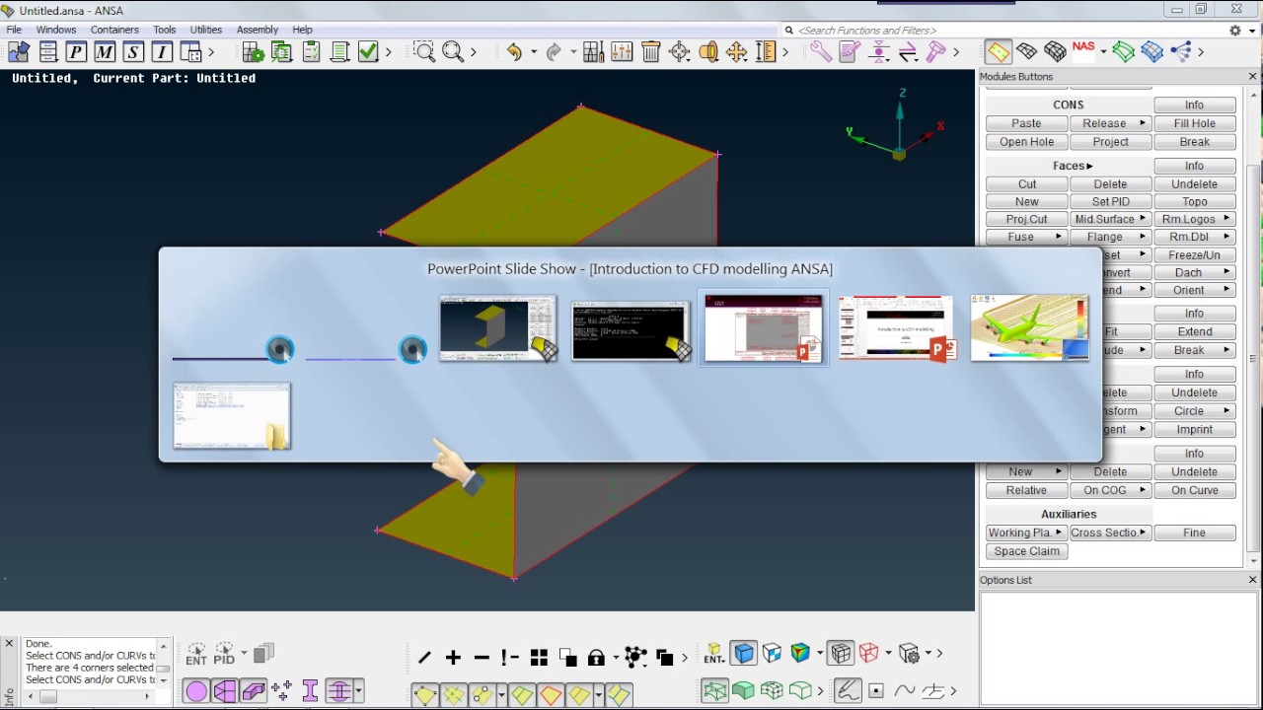Open the Fuse button dropdown arrow
Screen dimensions: 1263x710
click(x=1059, y=237)
